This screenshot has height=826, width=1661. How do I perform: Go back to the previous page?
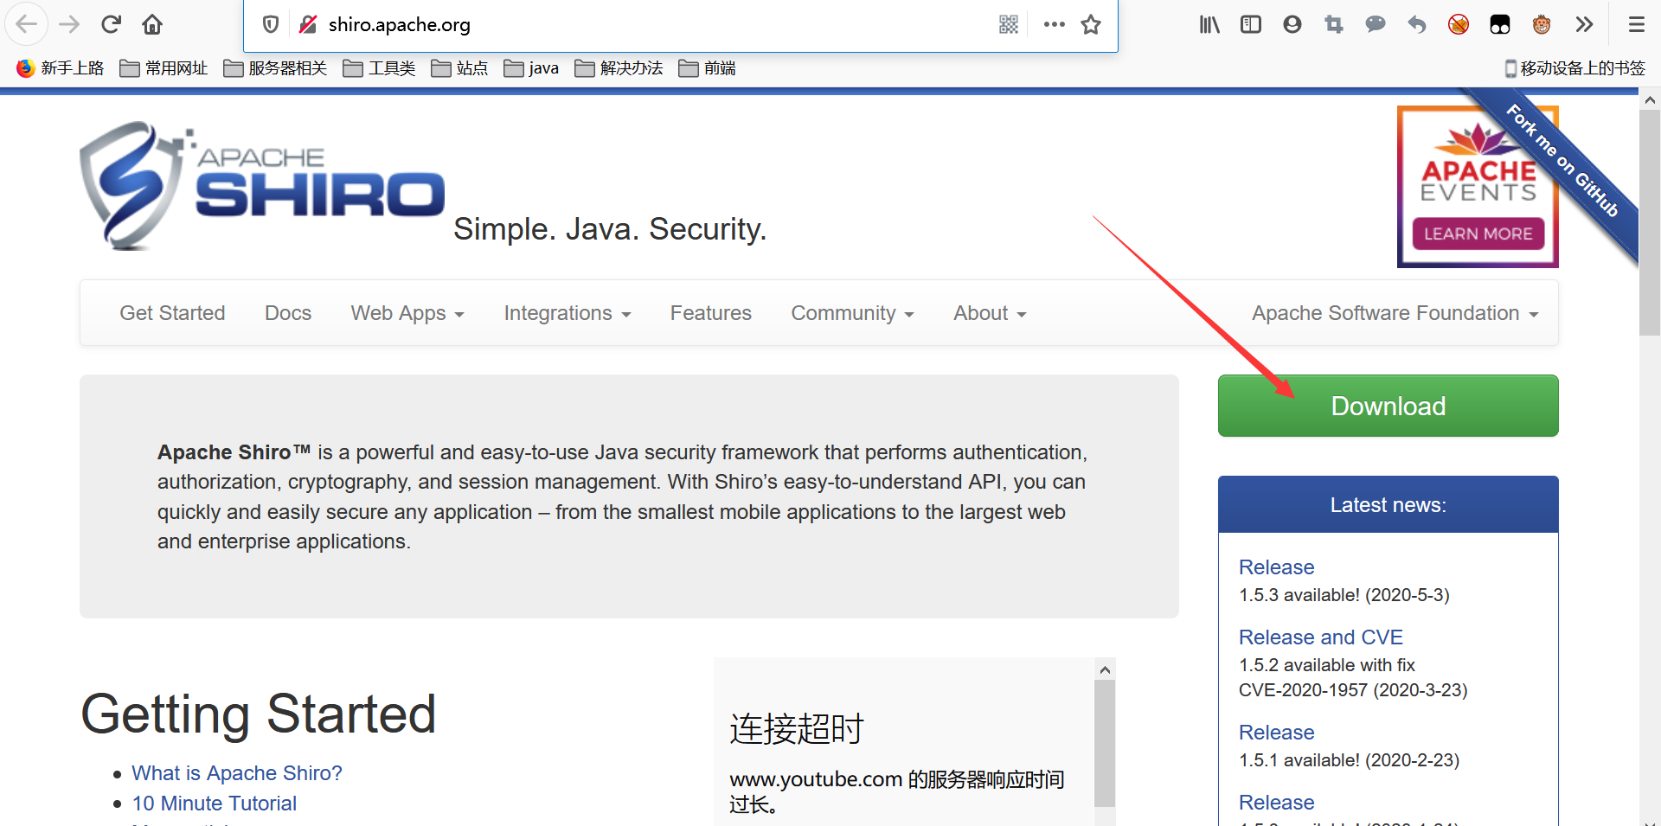click(26, 24)
